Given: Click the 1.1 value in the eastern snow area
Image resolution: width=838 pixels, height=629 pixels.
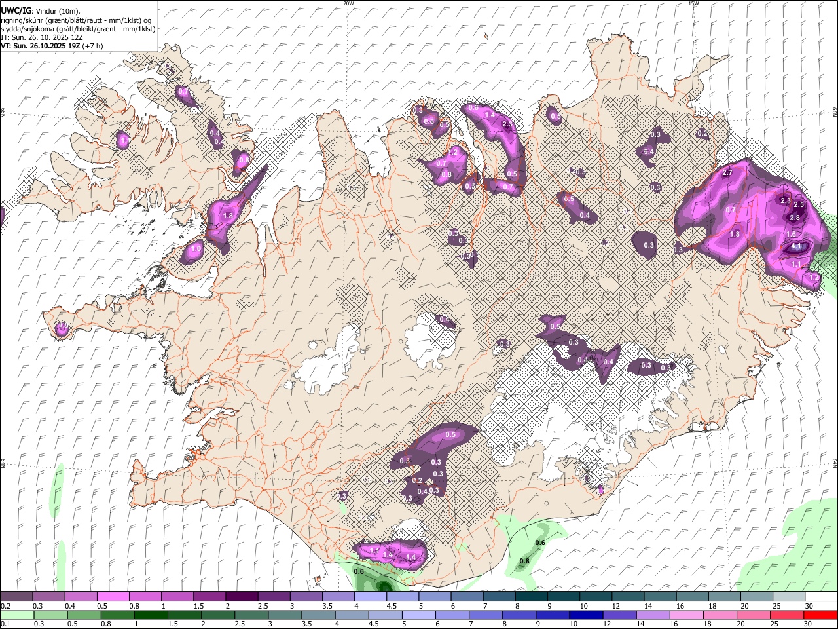Looking at the screenshot, I should tap(796, 264).
